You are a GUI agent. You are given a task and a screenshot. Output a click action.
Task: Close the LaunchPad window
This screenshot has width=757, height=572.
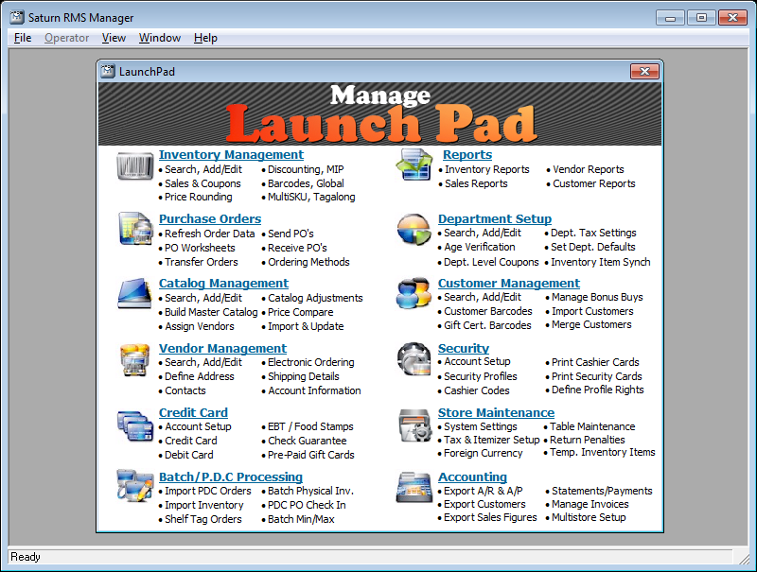coord(644,71)
